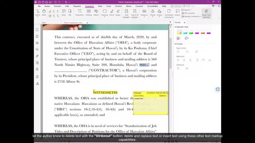Select the Pencil tool
This screenshot has height=143, width=255.
tap(112, 13)
